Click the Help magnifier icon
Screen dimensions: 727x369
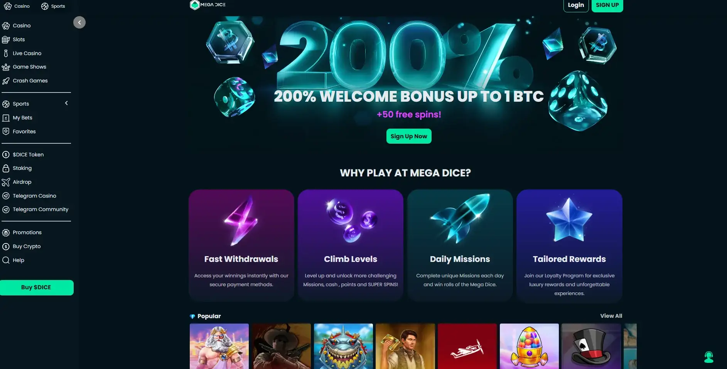6,260
